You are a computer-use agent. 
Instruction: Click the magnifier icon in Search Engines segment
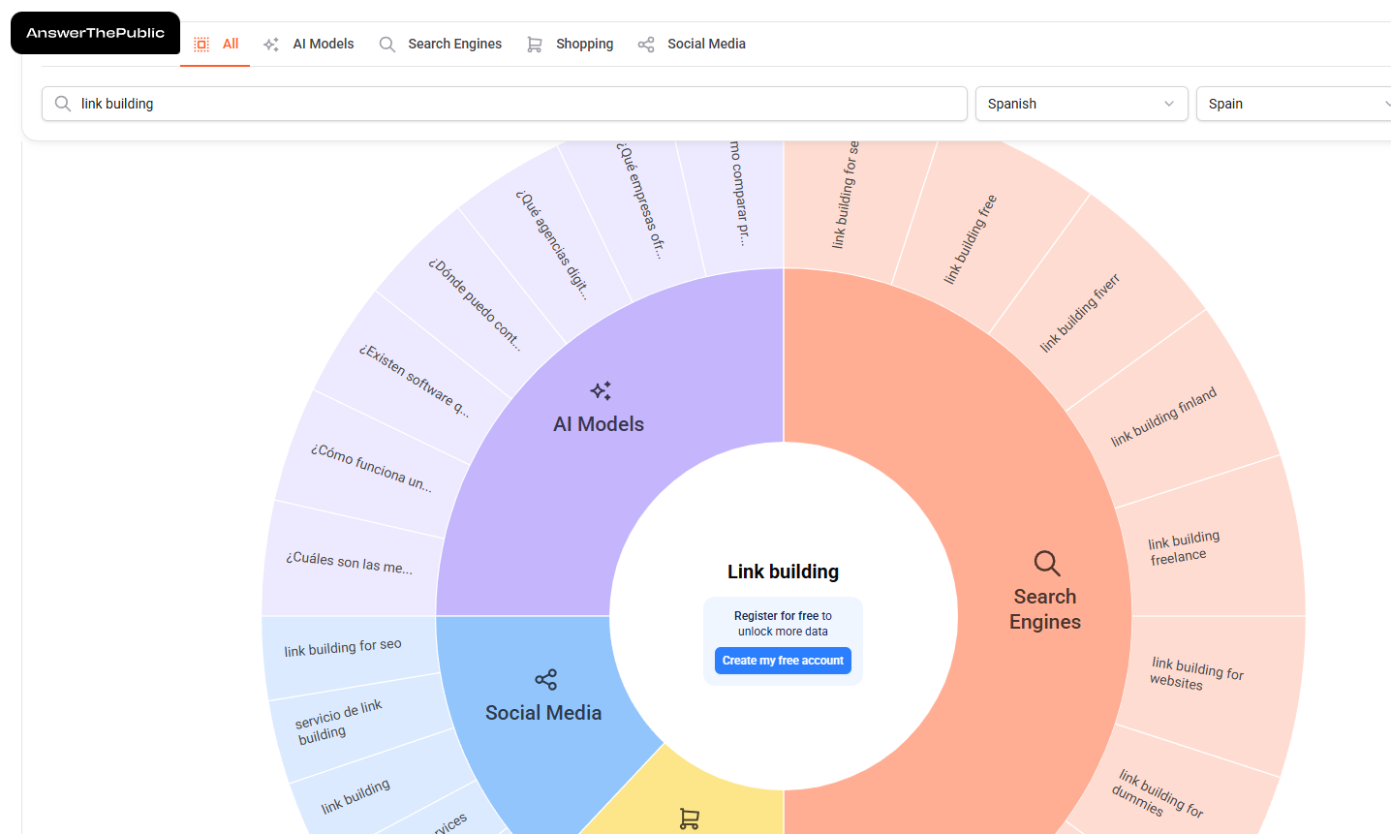point(1046,563)
